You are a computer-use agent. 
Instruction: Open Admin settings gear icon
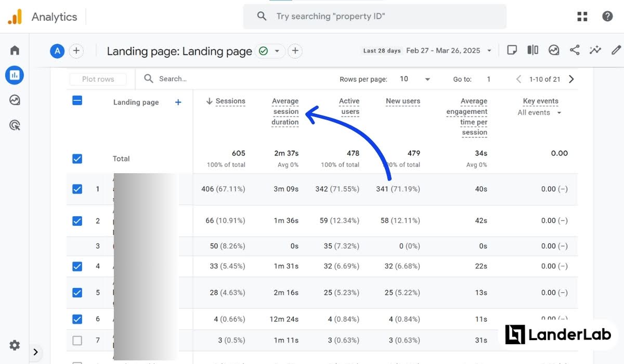pos(15,345)
